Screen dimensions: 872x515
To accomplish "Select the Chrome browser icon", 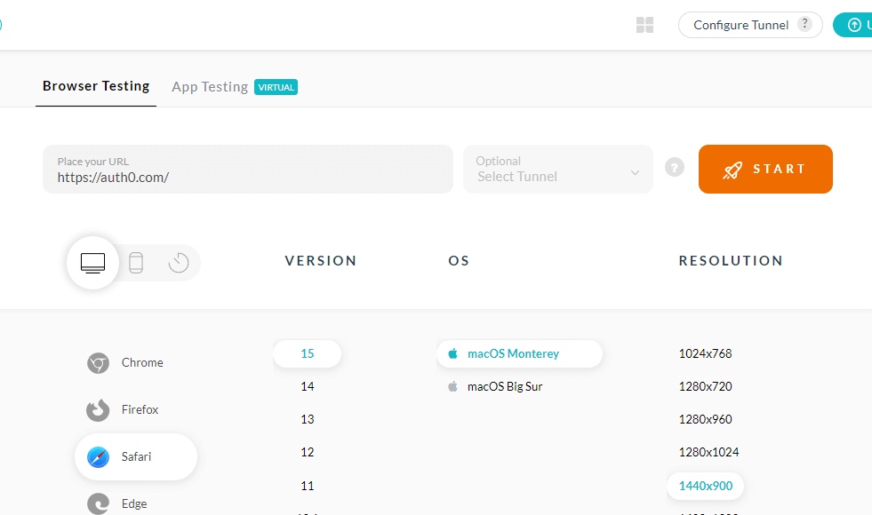I will (98, 362).
